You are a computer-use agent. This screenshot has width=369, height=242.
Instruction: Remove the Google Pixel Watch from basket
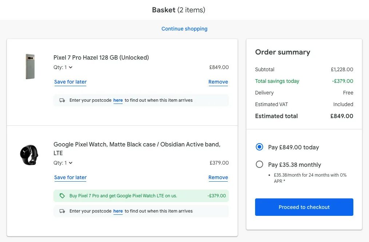(218, 177)
